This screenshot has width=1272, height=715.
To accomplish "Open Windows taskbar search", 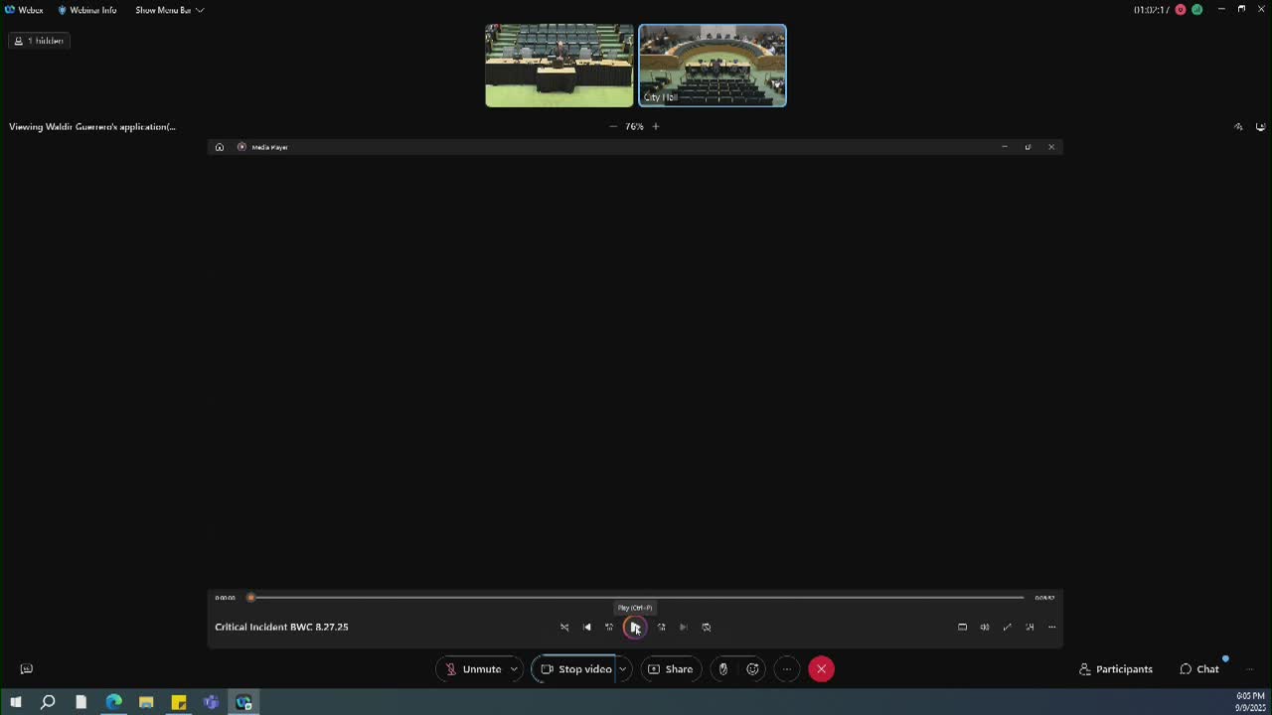I will pos(48,702).
